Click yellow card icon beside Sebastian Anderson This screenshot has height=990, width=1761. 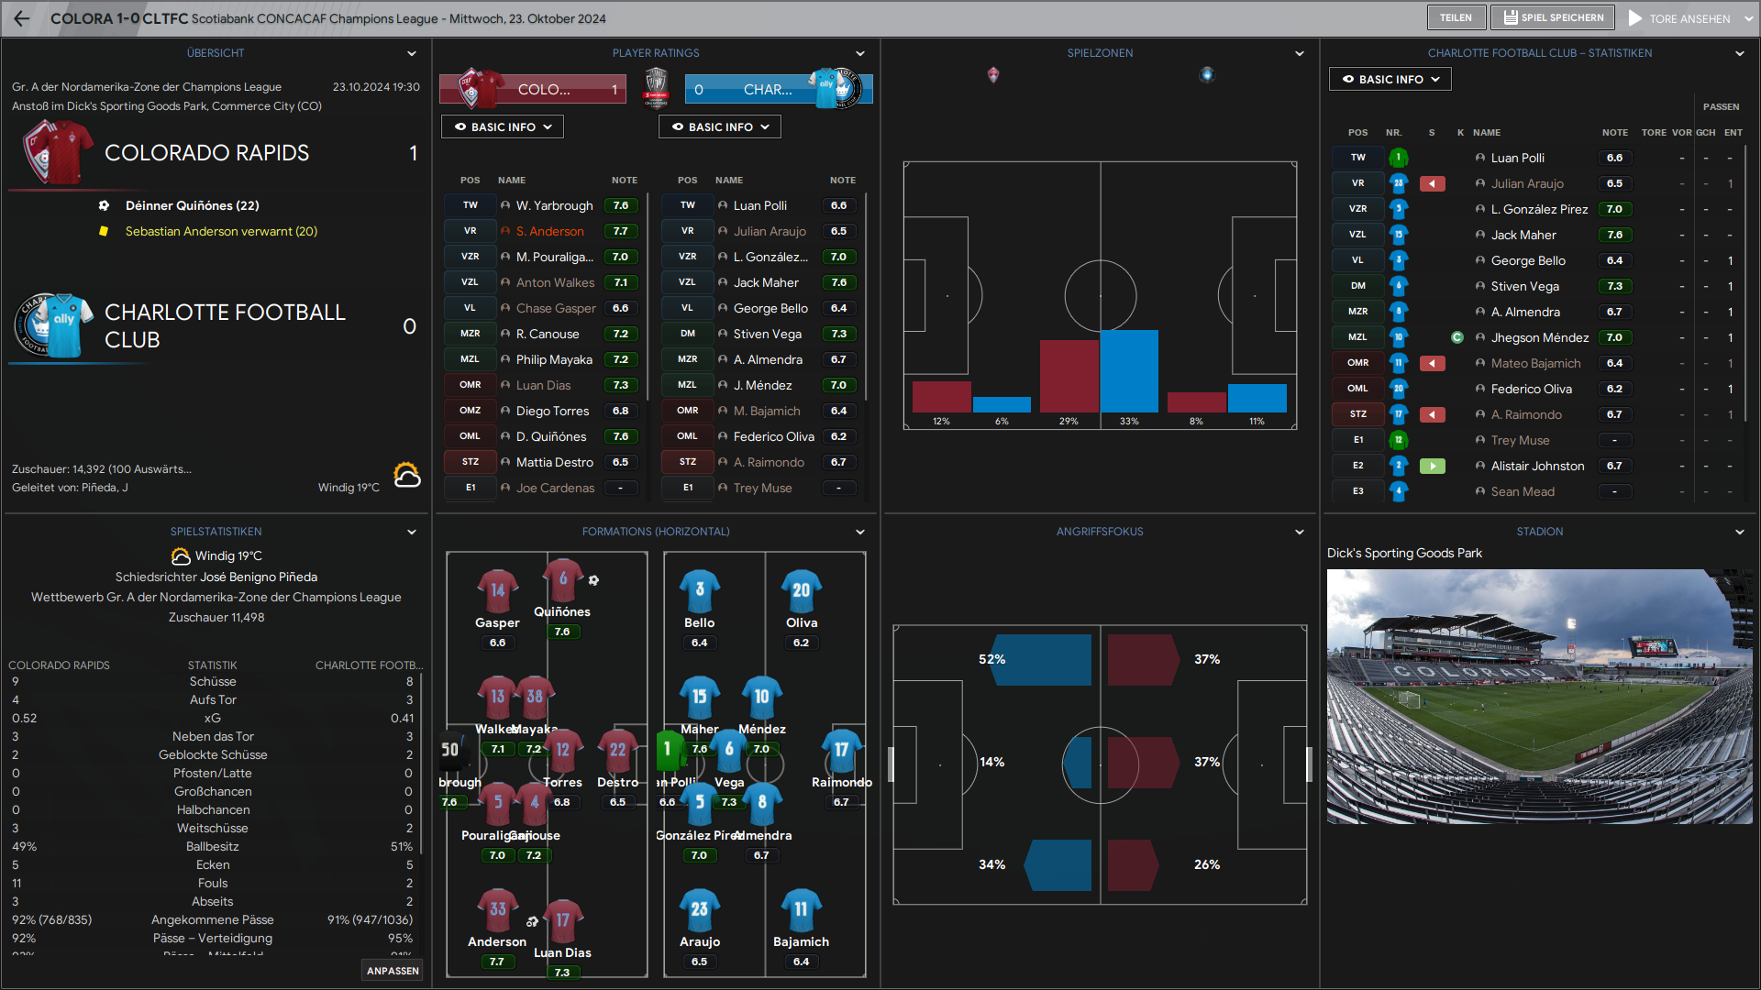point(104,232)
